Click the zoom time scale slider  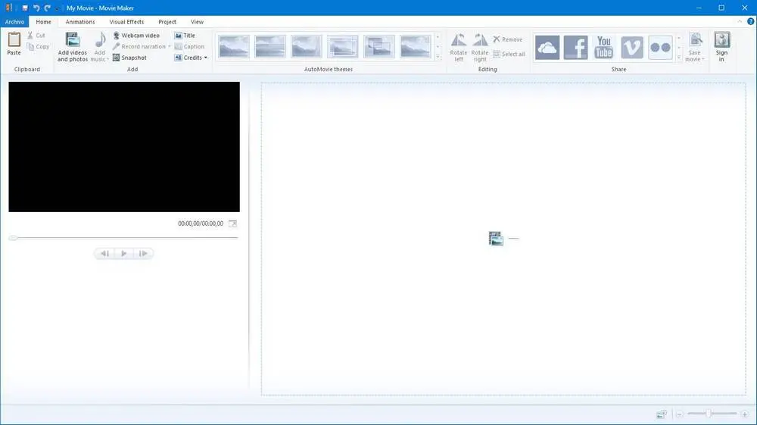click(709, 414)
